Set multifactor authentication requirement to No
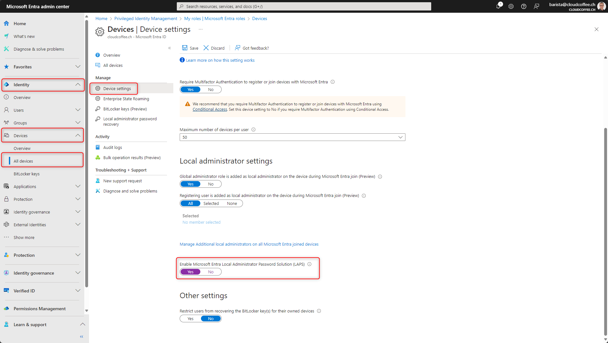 (211, 89)
